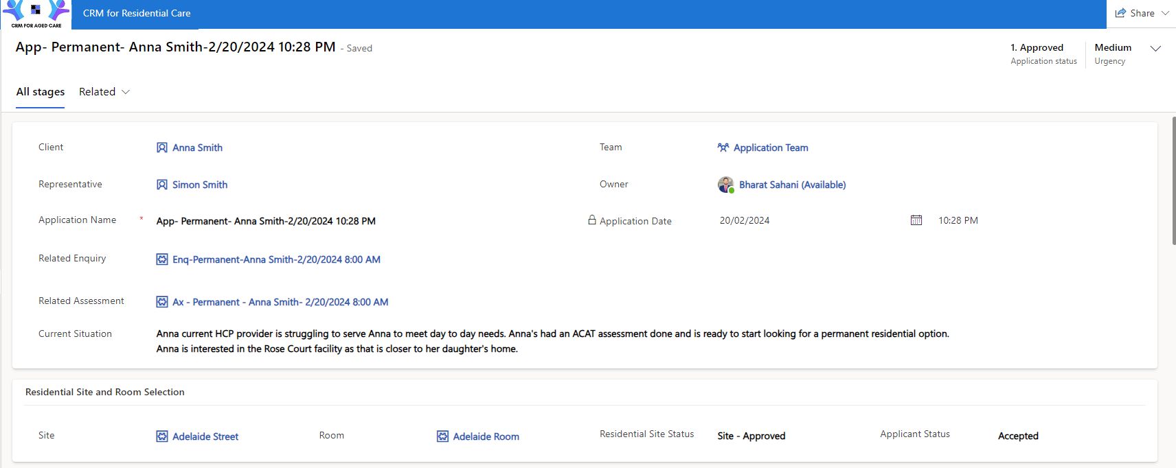Click the Saved status text
This screenshot has width=1176, height=468.
(359, 48)
